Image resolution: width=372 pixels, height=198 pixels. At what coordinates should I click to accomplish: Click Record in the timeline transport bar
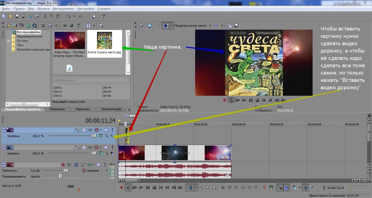coord(122,187)
